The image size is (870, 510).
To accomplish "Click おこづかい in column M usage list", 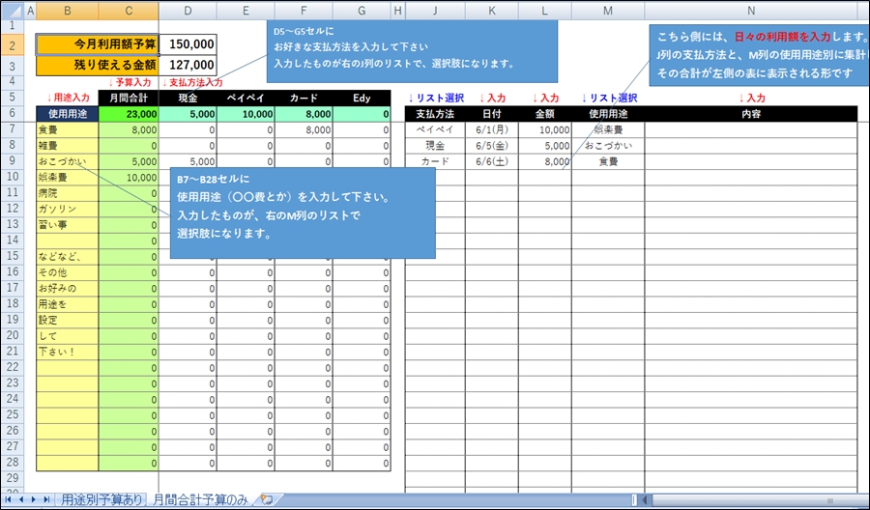I will (x=608, y=146).
